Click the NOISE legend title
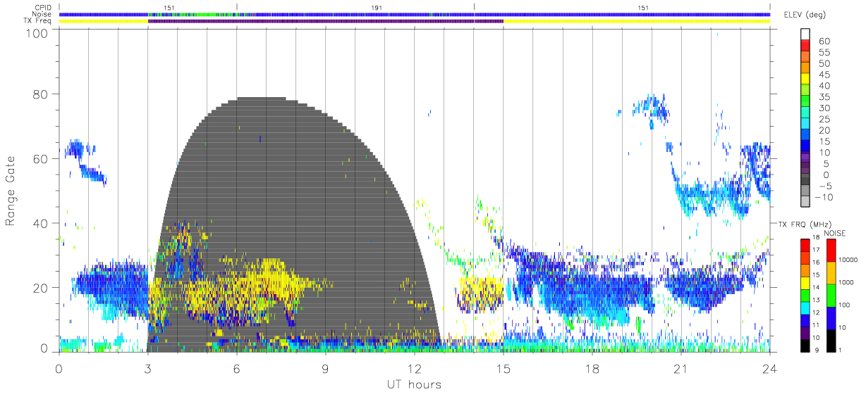This screenshot has width=866, height=399. 835,233
